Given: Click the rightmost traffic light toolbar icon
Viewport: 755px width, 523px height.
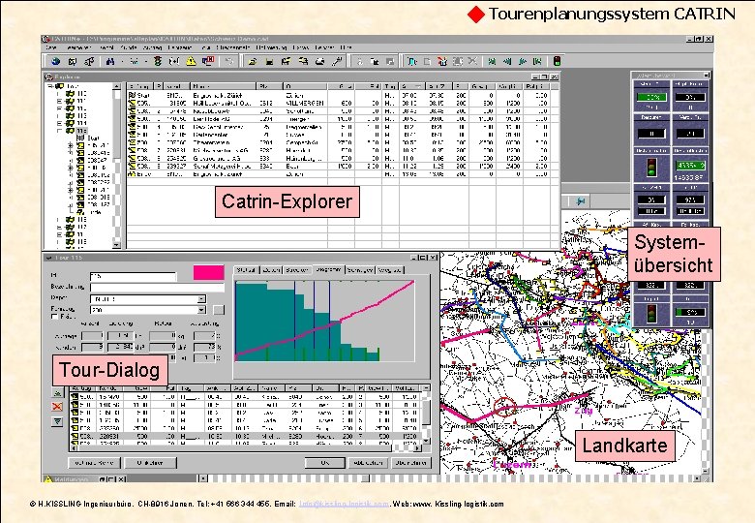Looking at the screenshot, I should point(558,61).
